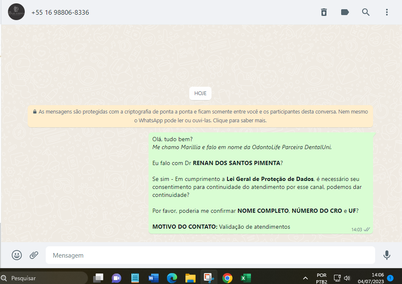The image size is (402, 284).
Task: Open the label tag icon
Action: pos(345,12)
